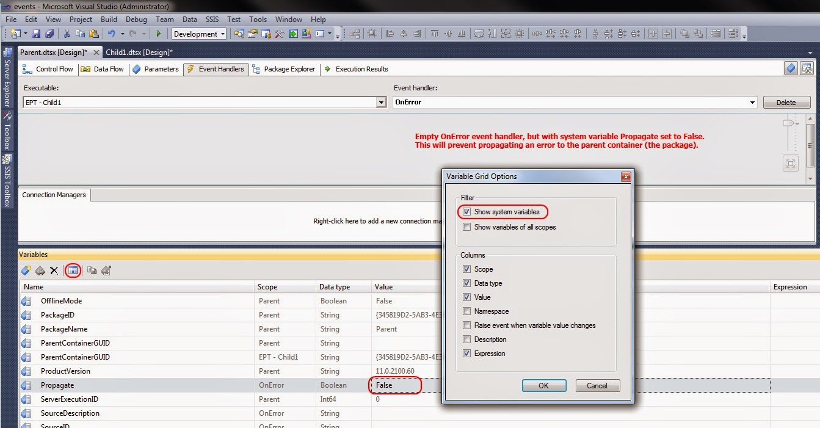This screenshot has width=820, height=428.
Task: Uncheck the Scope column checkbox
Action: [x=467, y=269]
